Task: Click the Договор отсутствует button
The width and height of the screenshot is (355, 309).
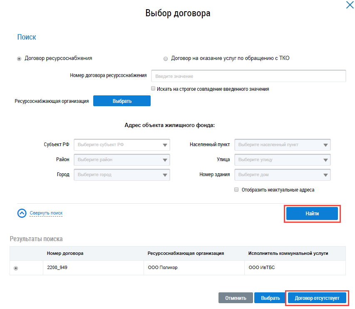Action: (317, 298)
